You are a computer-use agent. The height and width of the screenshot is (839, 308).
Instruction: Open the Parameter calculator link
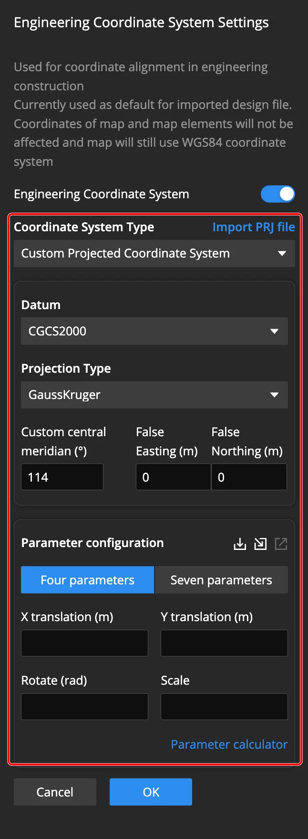point(229,744)
